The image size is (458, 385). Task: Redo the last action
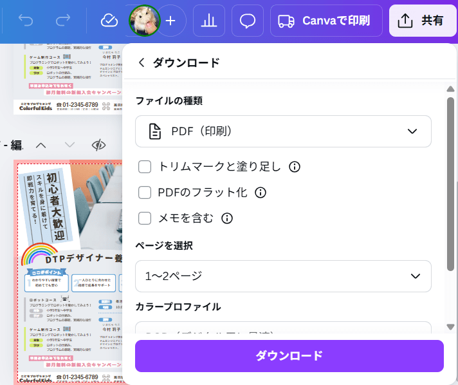(63, 20)
